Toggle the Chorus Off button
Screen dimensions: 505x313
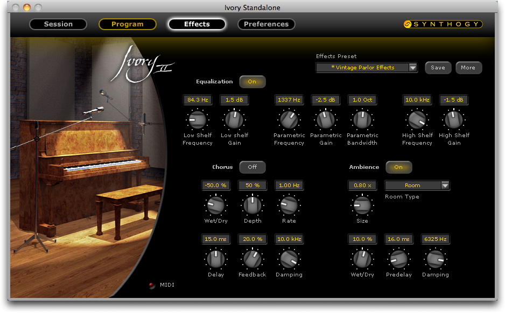(x=252, y=167)
